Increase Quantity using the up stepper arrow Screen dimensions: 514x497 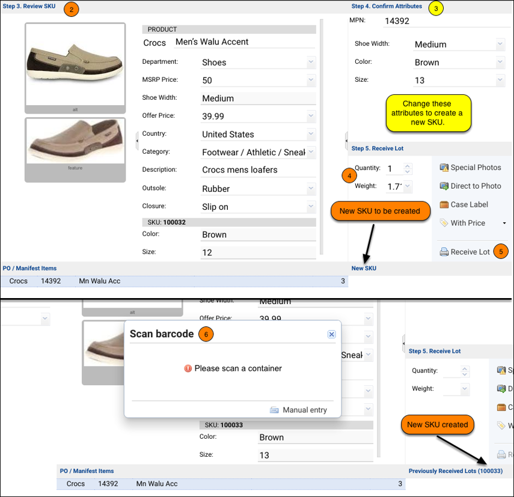[407, 166]
